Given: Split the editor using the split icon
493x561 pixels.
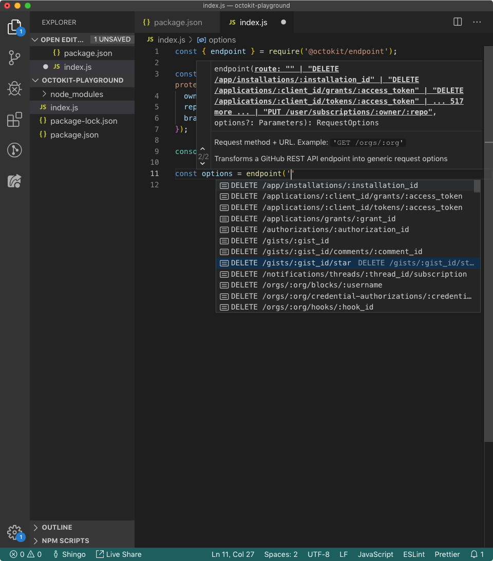Looking at the screenshot, I should [457, 22].
